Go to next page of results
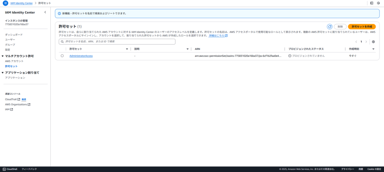 click(366, 42)
